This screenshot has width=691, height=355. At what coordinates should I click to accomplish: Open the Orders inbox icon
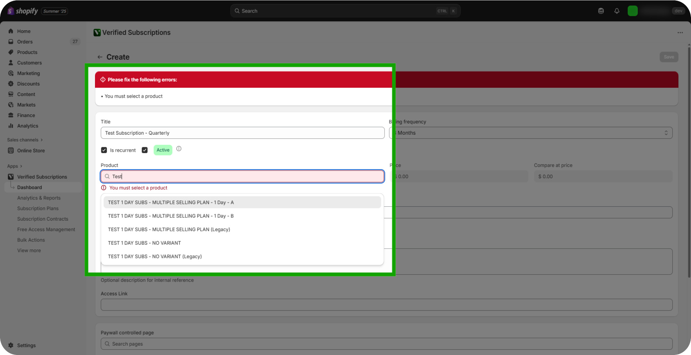tap(11, 41)
